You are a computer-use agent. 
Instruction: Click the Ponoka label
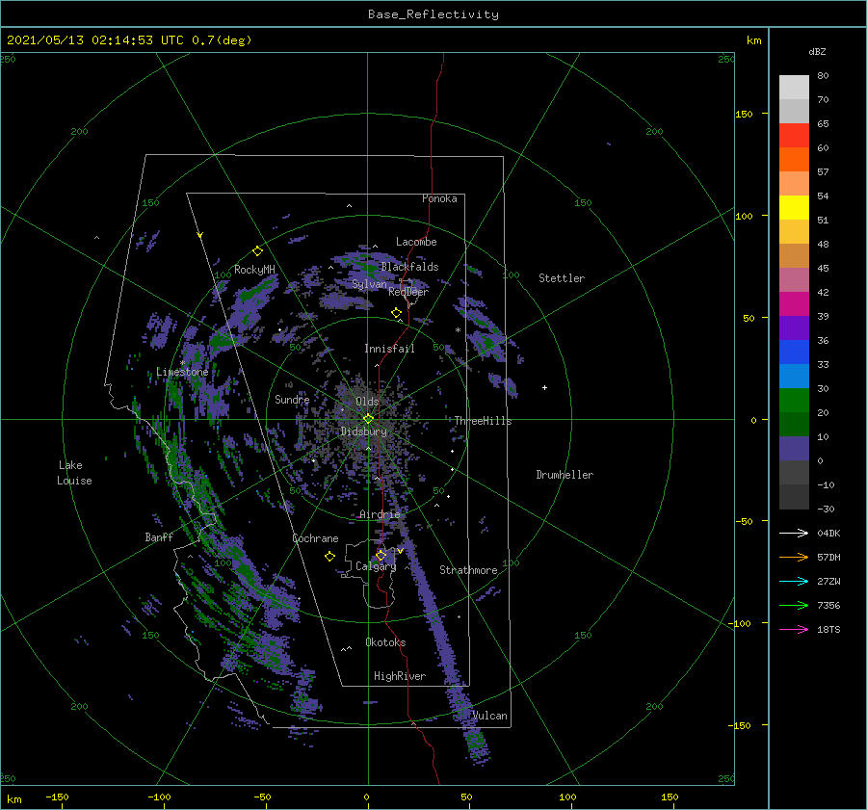pyautogui.click(x=439, y=198)
